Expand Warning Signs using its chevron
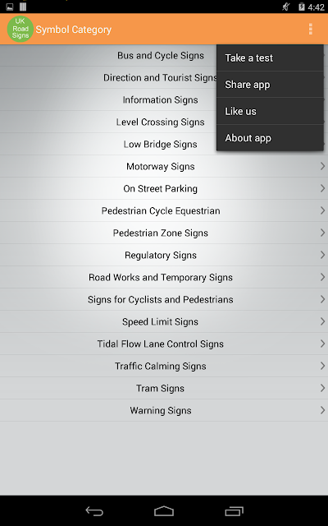Viewport: 328px width, 526px height. (x=322, y=410)
